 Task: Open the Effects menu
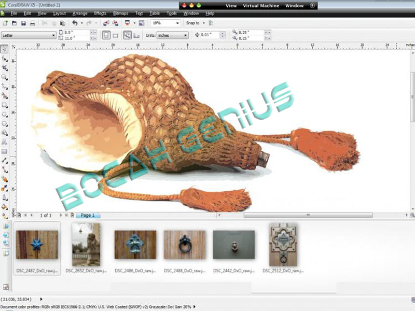coord(100,13)
